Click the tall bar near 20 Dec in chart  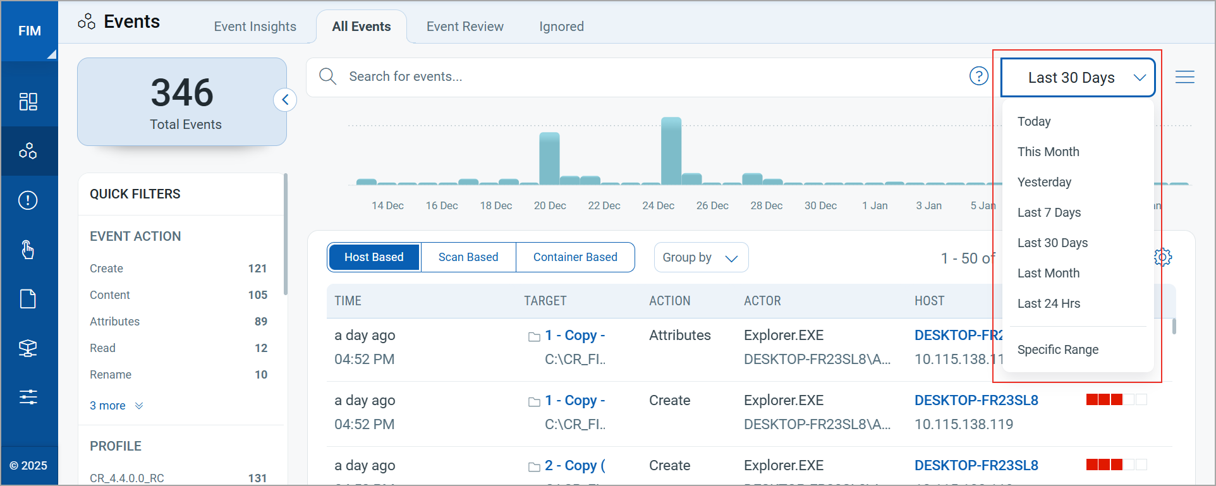(x=549, y=158)
